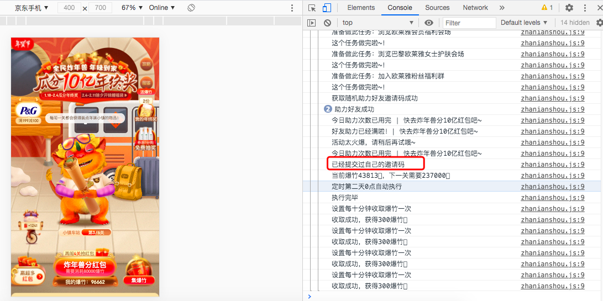This screenshot has width=603, height=301.
Task: Click the 14 hidden messages label
Action: pos(575,23)
